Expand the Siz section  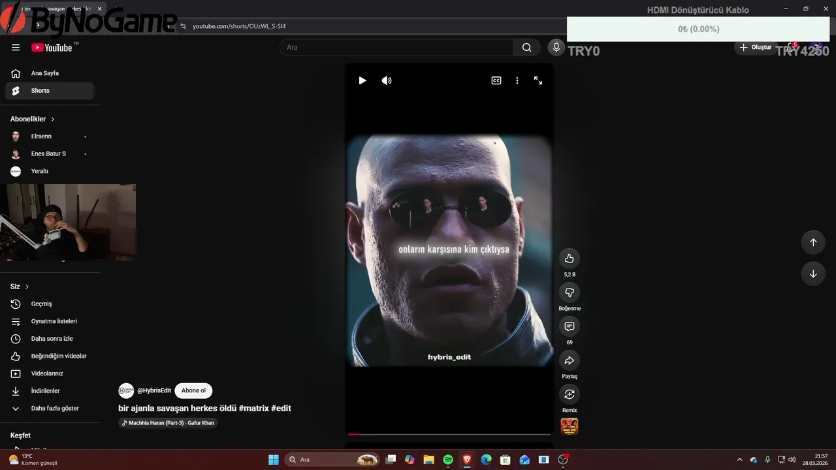[20, 287]
